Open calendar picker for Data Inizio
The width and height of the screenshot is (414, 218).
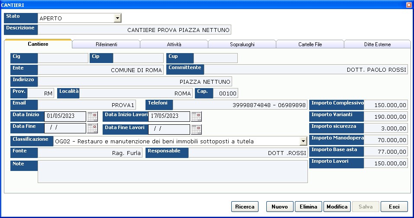pos(92,116)
